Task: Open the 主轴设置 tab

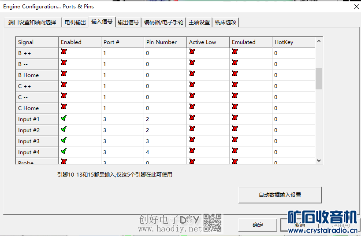Action: 199,22
